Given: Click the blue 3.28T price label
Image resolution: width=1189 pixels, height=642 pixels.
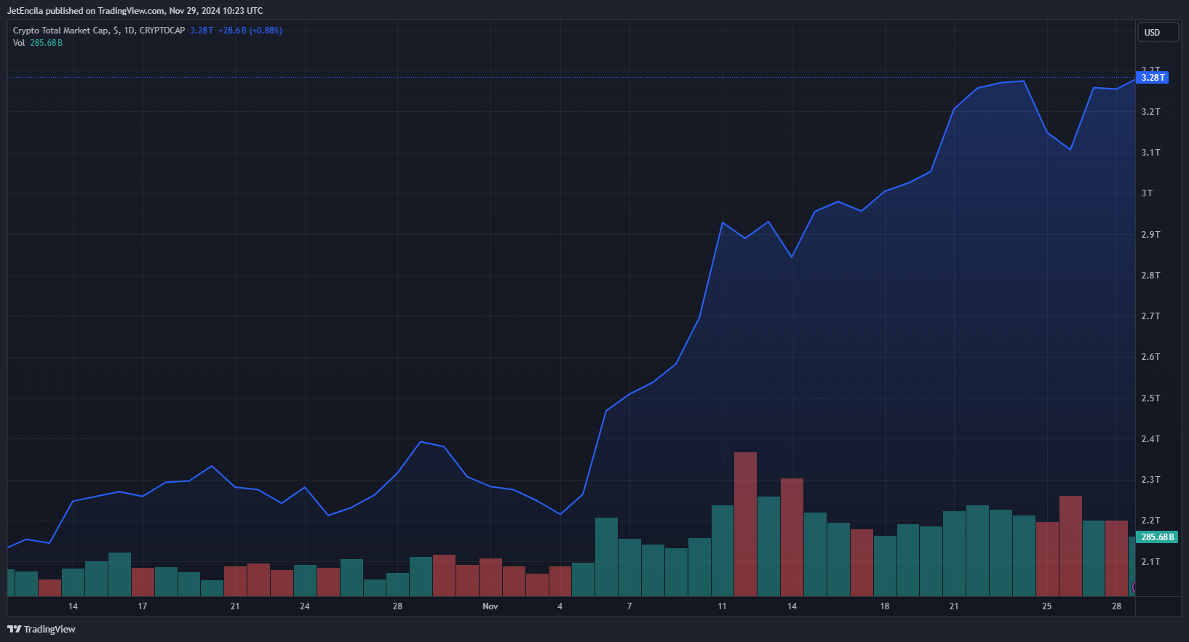Looking at the screenshot, I should [1153, 77].
